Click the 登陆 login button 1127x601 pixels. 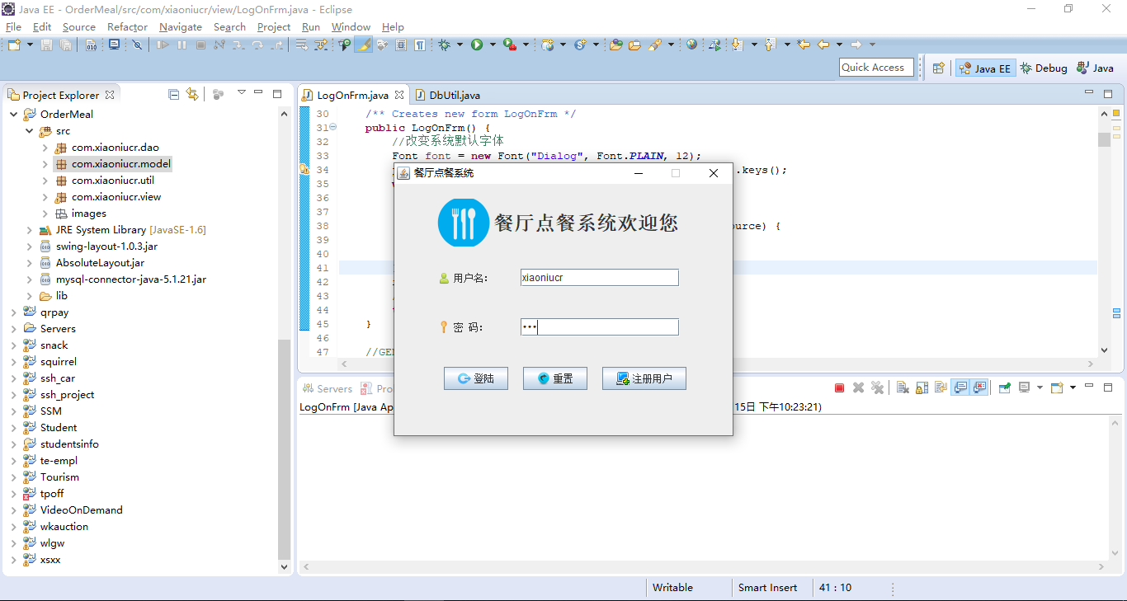pos(475,378)
